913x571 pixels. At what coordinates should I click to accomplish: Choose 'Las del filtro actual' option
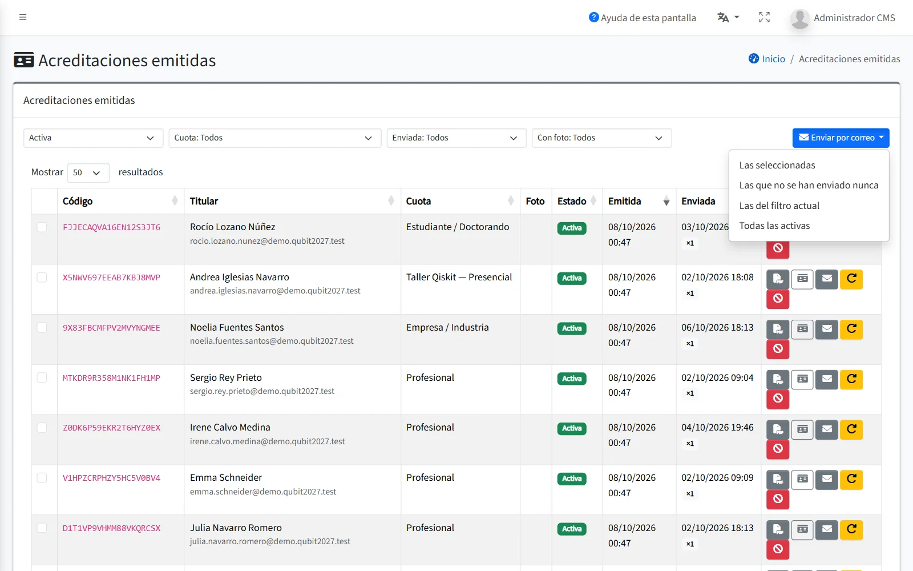[809, 206]
